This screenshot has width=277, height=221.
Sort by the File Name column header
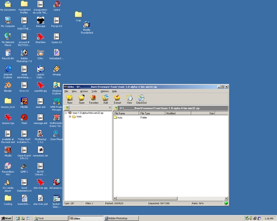[126, 113]
